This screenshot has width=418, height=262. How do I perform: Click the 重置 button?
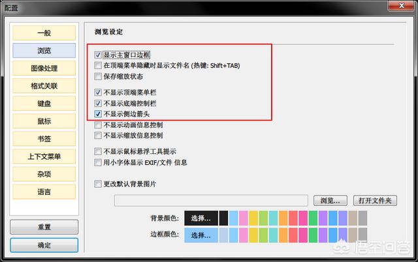[x=44, y=227]
